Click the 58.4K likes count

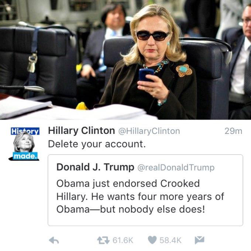click(x=170, y=240)
